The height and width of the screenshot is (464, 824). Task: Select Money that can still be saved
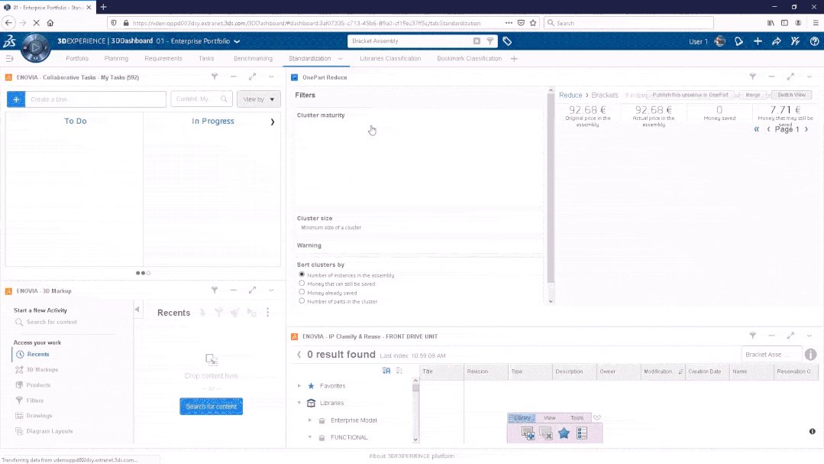302,284
